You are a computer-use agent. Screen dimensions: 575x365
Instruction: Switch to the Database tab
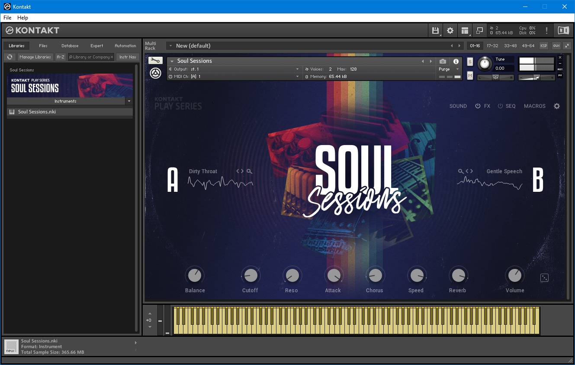tap(70, 46)
